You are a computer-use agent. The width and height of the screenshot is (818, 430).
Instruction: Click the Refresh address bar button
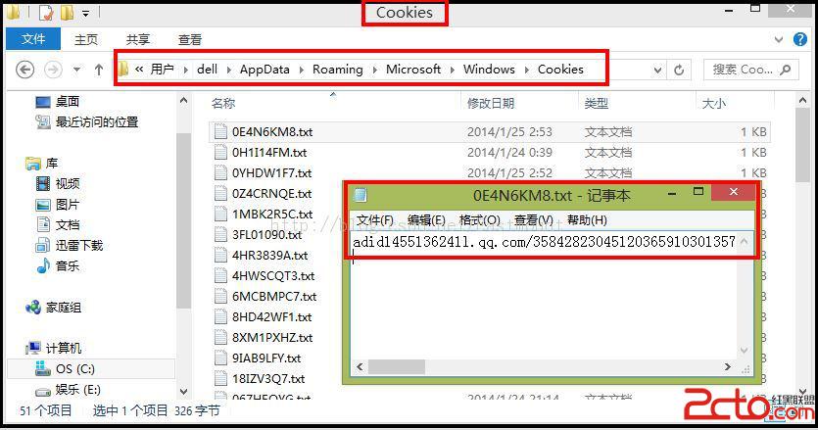coord(679,70)
